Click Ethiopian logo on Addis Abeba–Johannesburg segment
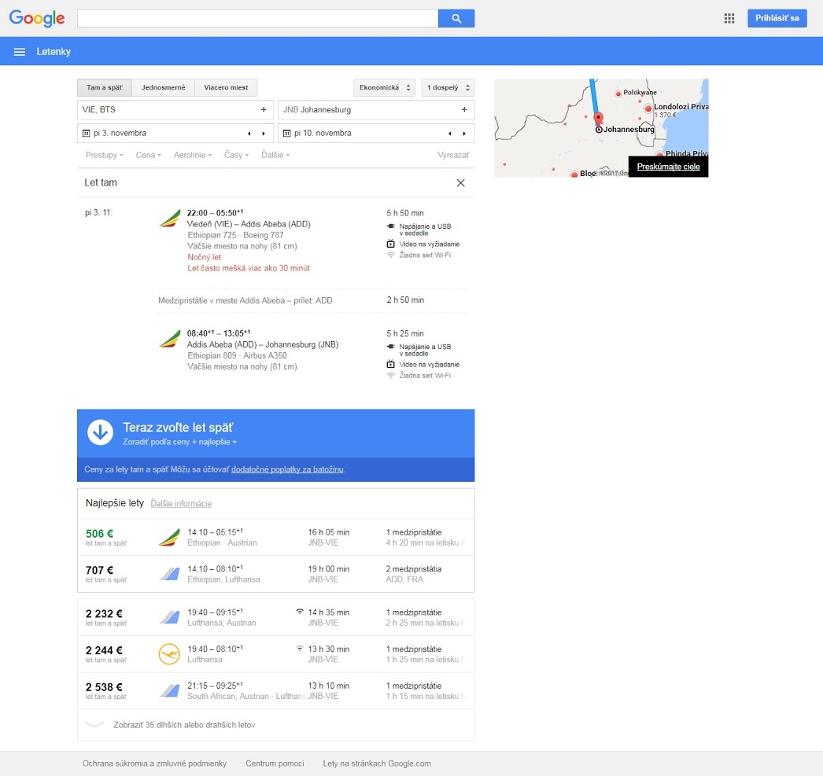Viewport: 823px width, 776px height. pyautogui.click(x=169, y=339)
